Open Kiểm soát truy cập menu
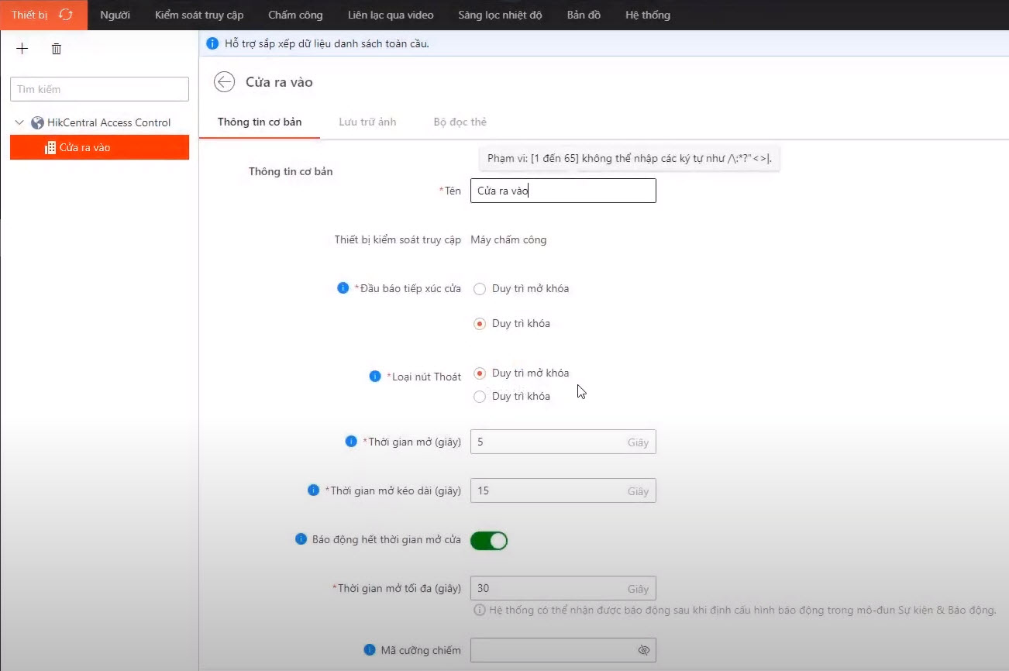The image size is (1009, 671). point(198,15)
